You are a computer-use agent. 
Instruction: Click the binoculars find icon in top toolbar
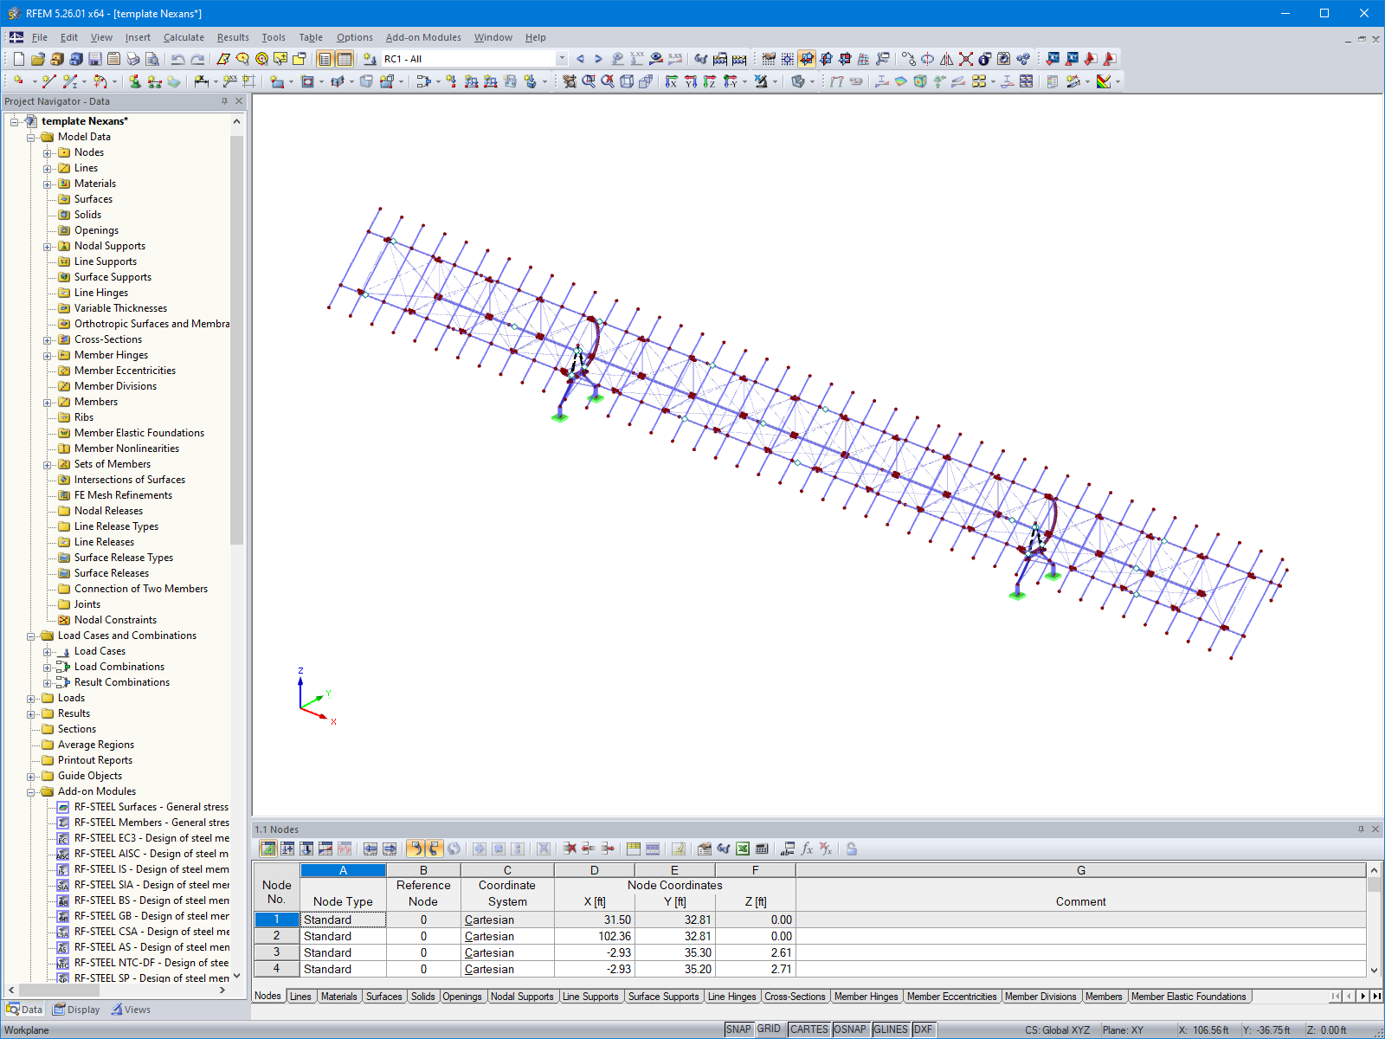(701, 59)
